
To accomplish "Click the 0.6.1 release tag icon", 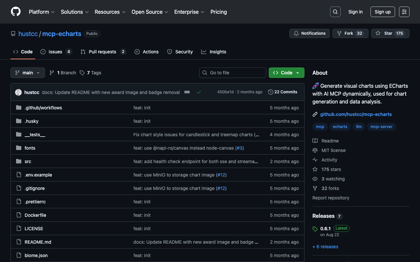I will (315, 229).
